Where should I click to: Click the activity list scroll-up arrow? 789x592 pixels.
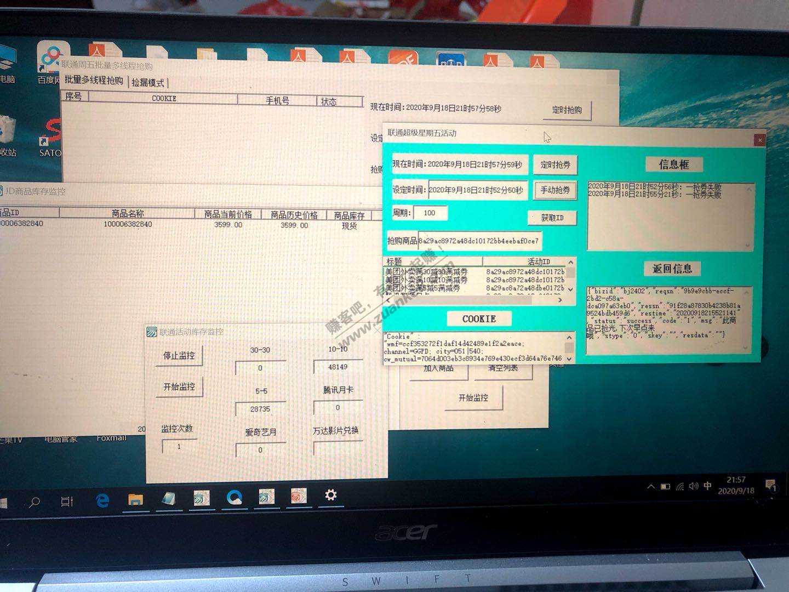pos(571,262)
